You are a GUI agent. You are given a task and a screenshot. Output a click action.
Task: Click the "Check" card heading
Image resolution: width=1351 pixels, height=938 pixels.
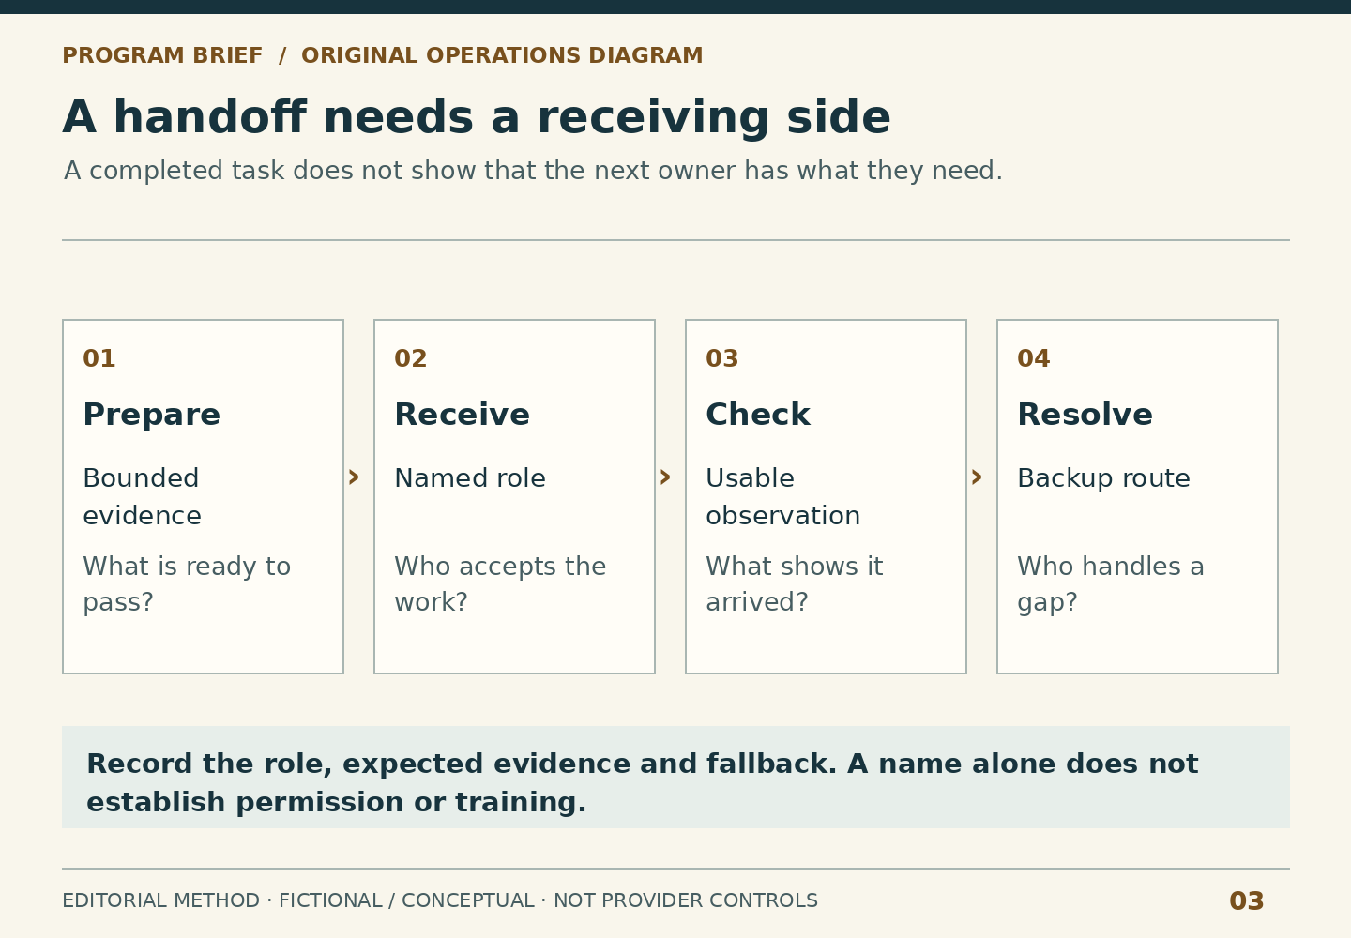click(x=758, y=415)
